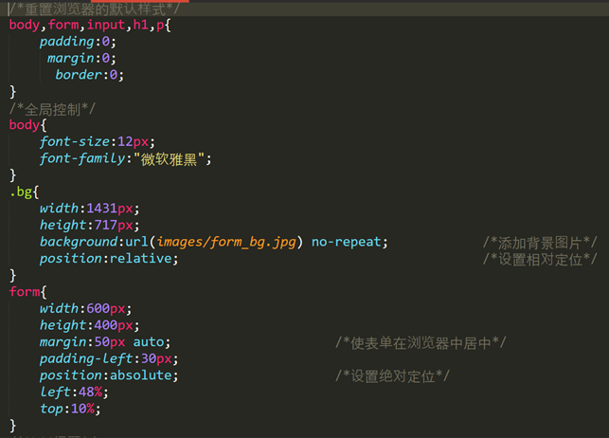Click the comment '/*设置绝对定位*/'
Viewport: 609px width, 438px height.
392,375
